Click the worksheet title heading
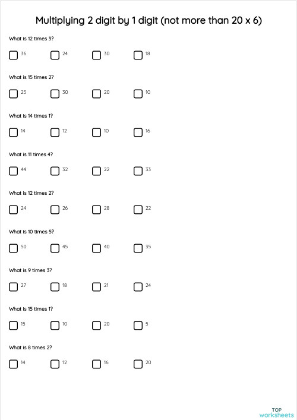 [x=148, y=21]
